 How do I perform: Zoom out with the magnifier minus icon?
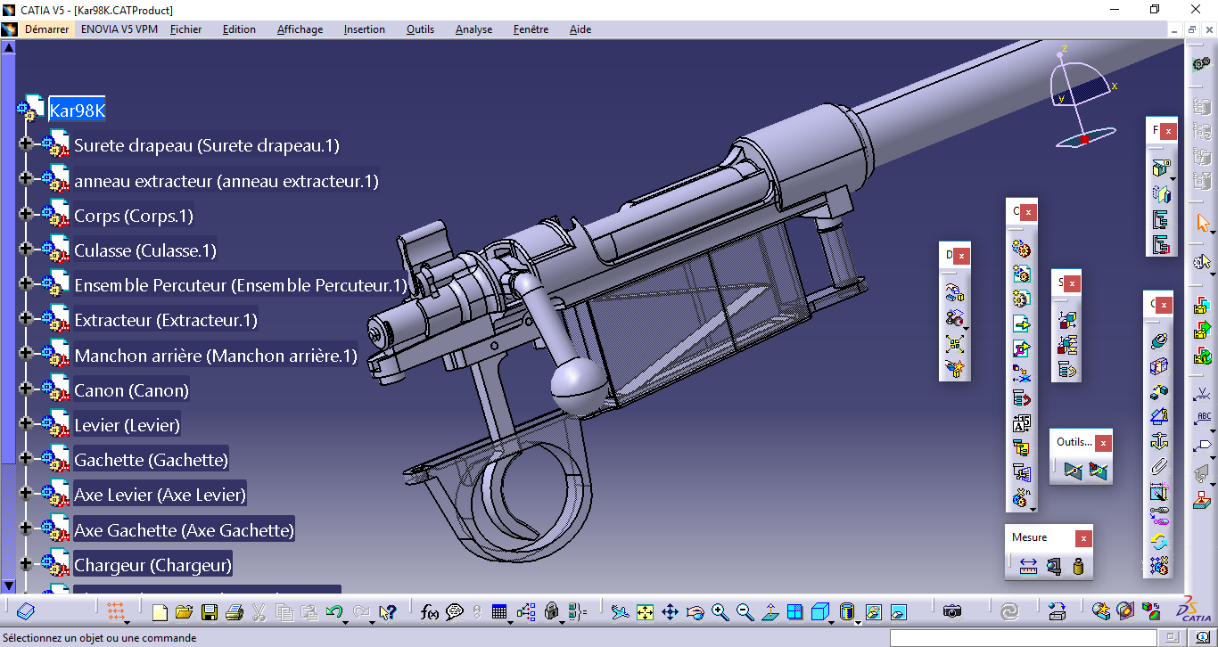pos(745,612)
